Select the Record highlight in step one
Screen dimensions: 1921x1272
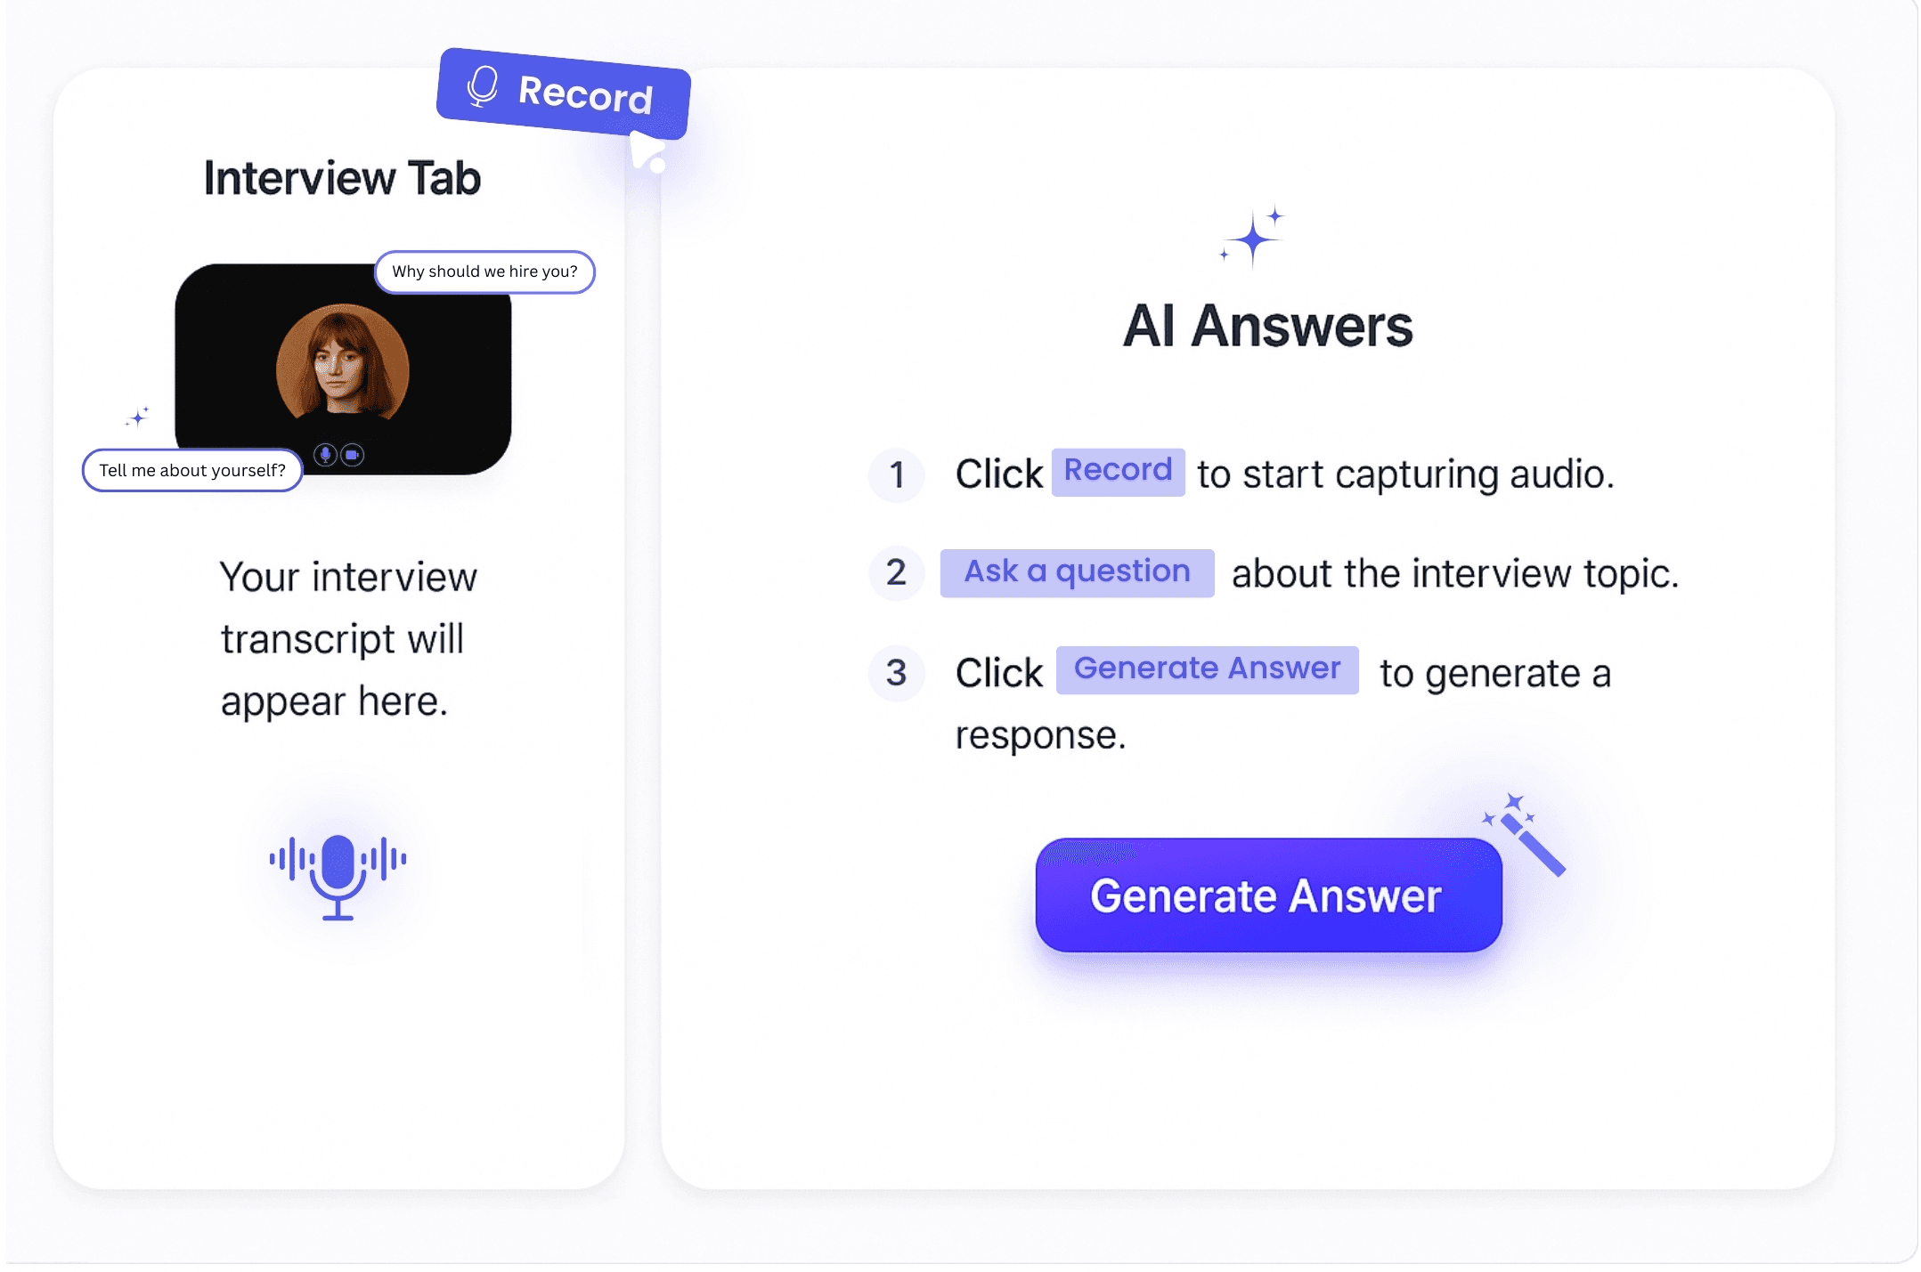(x=1118, y=471)
